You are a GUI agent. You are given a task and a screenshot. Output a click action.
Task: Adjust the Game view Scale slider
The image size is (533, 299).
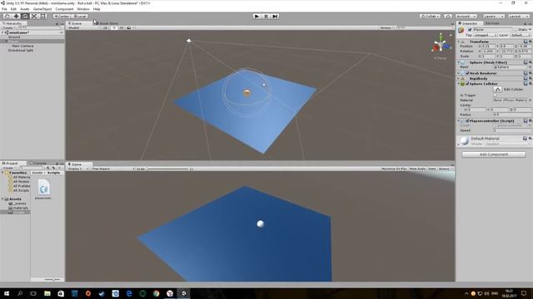point(167,169)
